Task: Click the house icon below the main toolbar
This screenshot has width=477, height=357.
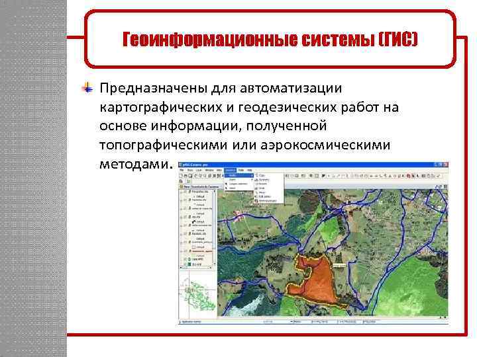Action: point(181,181)
